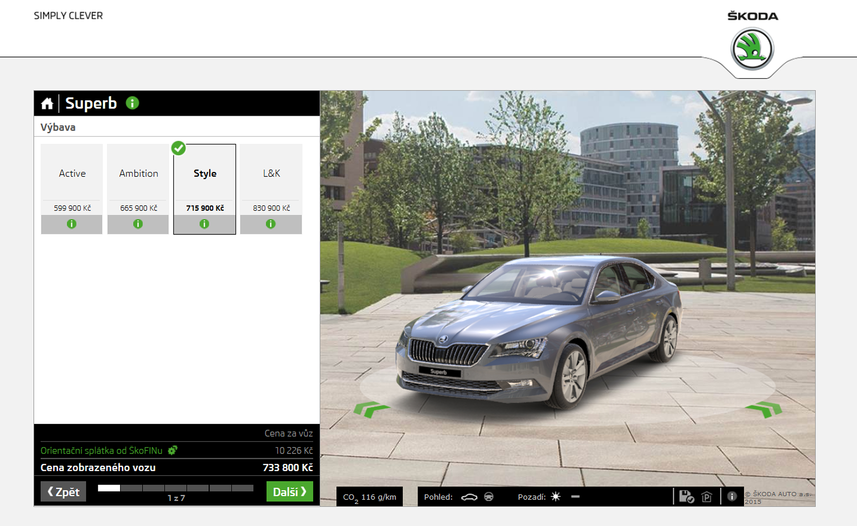Save the configuration with disk icon

(x=686, y=496)
